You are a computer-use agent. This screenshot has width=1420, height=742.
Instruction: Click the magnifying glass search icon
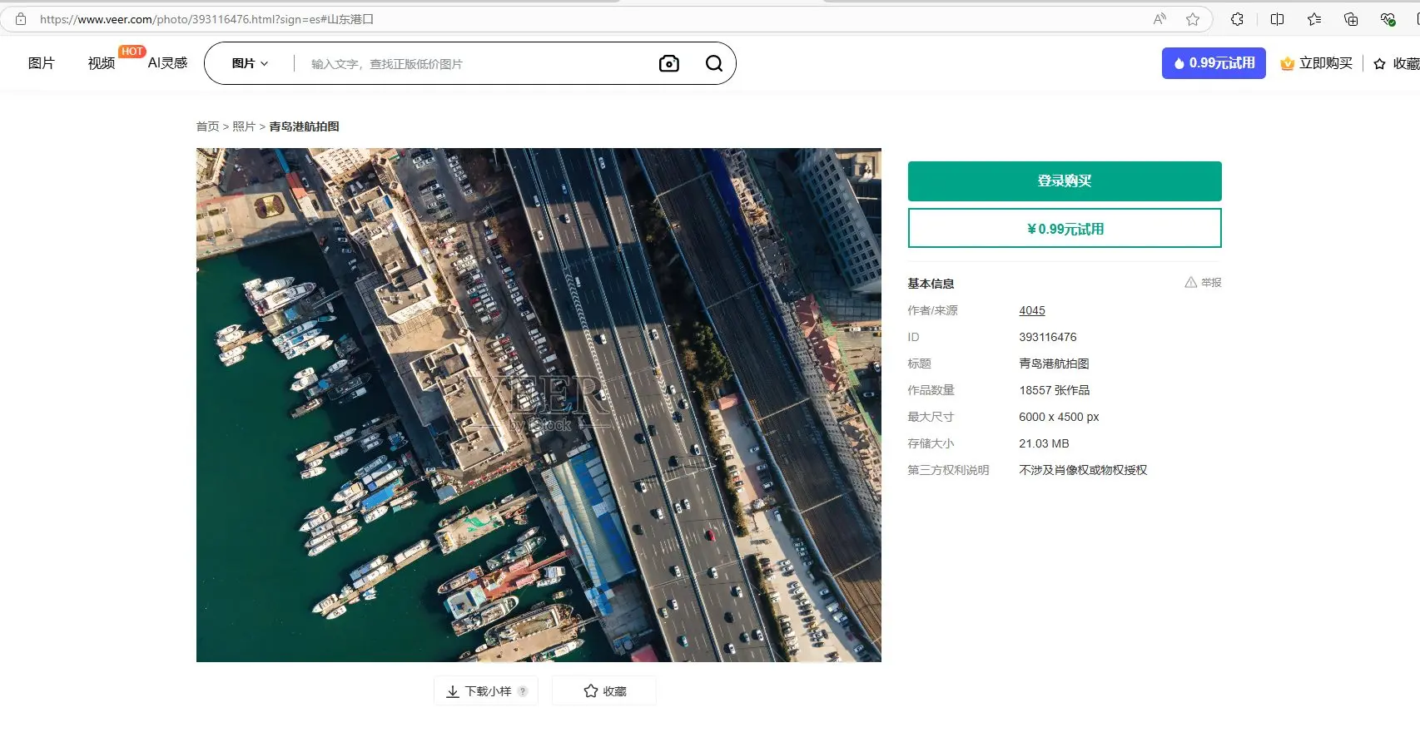pyautogui.click(x=713, y=63)
